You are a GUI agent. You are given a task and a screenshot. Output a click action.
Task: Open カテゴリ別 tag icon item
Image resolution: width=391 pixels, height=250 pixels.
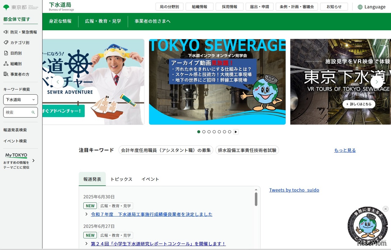pyautogui.click(x=6, y=42)
